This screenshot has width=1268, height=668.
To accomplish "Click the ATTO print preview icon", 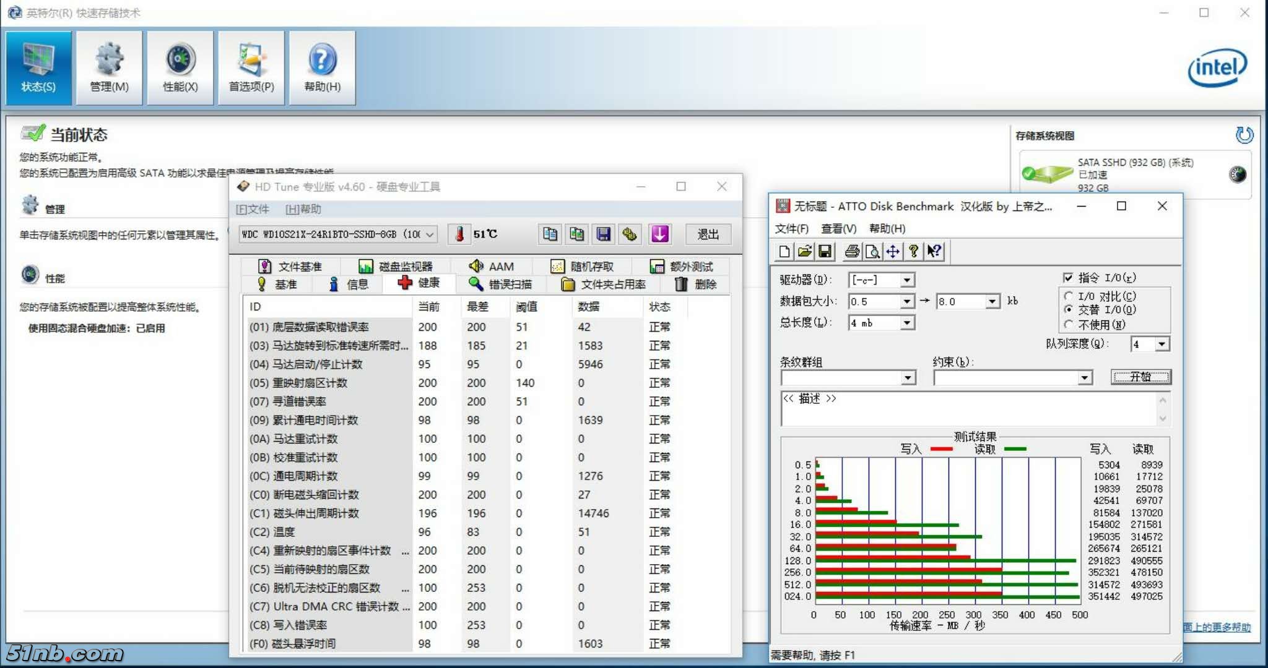I will pyautogui.click(x=872, y=251).
